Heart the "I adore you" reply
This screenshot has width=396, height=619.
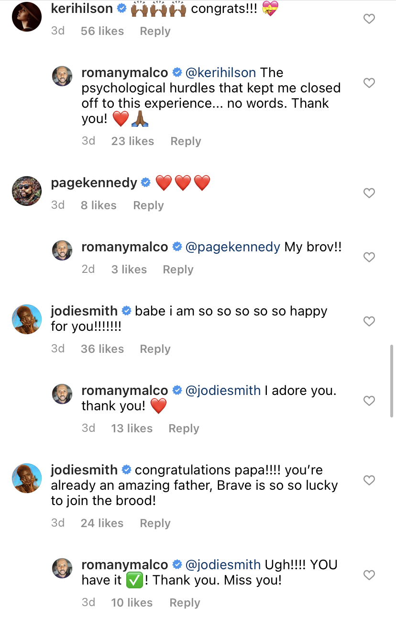369,401
